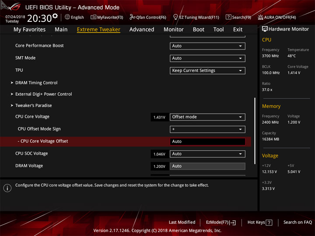Click Last Modified button
This screenshot has height=236, width=315.
click(182, 222)
